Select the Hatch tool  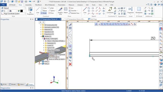click(x=66, y=10)
